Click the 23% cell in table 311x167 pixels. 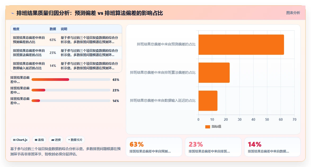(53, 53)
